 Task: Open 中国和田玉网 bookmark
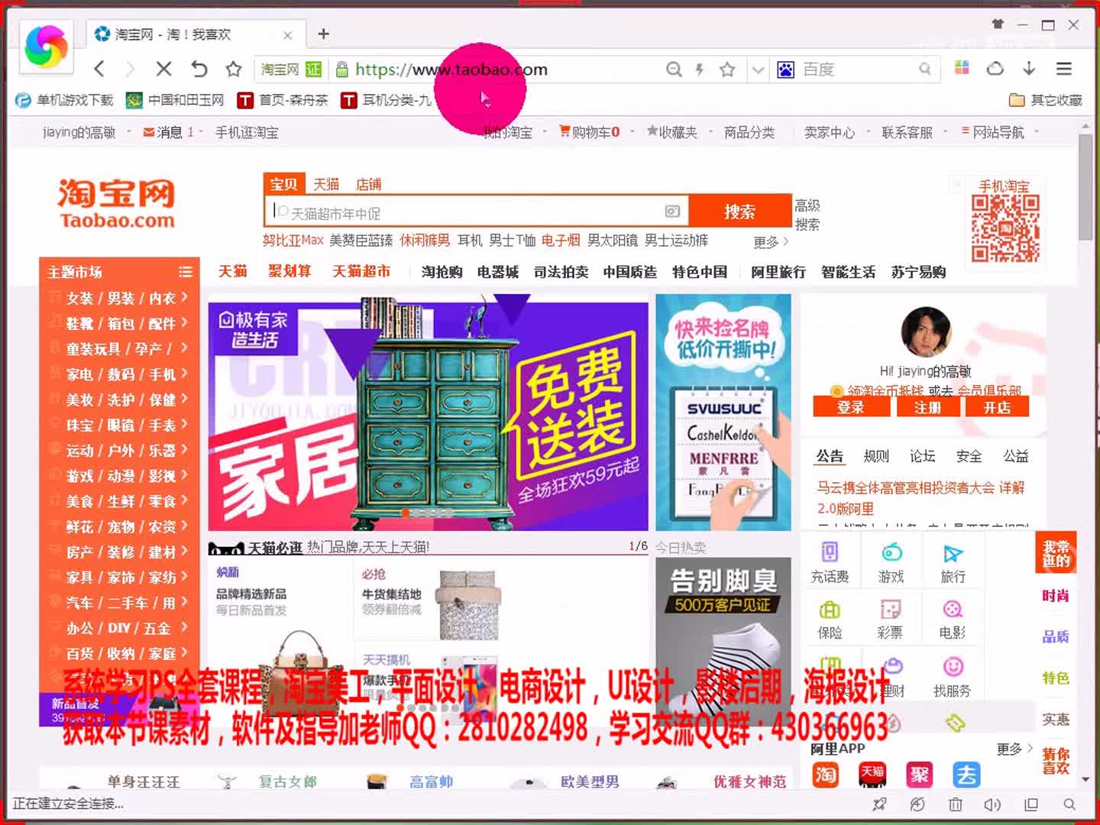[x=176, y=100]
